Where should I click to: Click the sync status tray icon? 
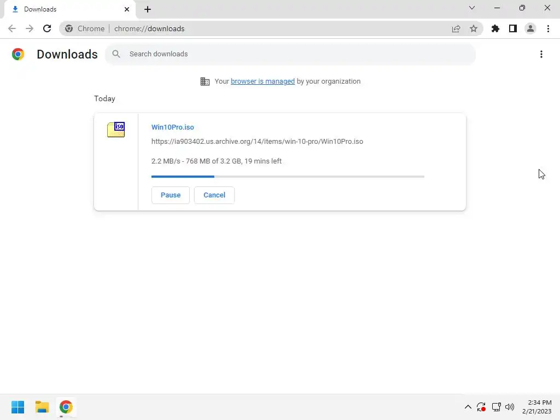click(x=481, y=407)
